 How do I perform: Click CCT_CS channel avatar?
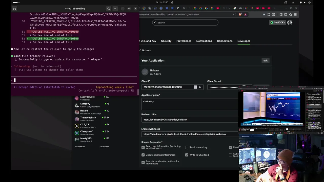point(77,126)
